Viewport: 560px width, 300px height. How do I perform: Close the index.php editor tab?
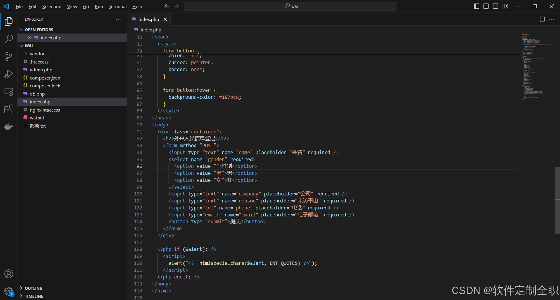coord(165,19)
